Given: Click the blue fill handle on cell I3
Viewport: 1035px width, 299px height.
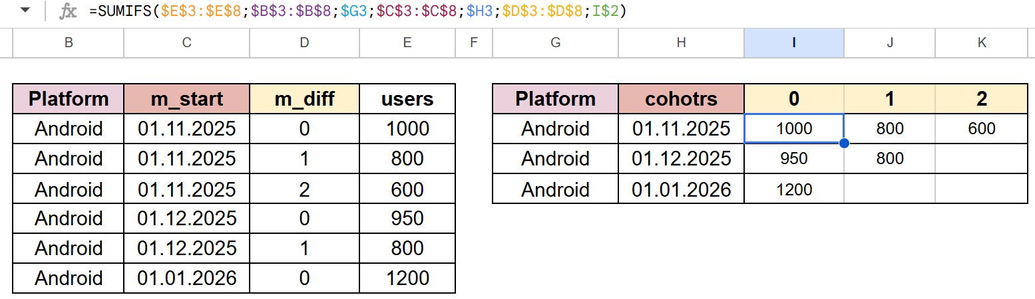Looking at the screenshot, I should [844, 143].
